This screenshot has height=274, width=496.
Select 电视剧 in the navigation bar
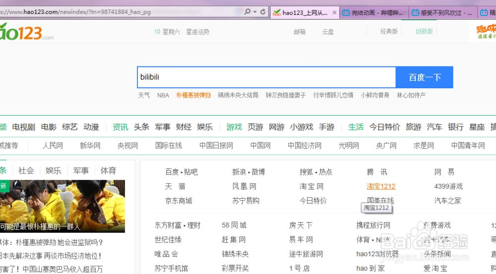click(x=24, y=127)
